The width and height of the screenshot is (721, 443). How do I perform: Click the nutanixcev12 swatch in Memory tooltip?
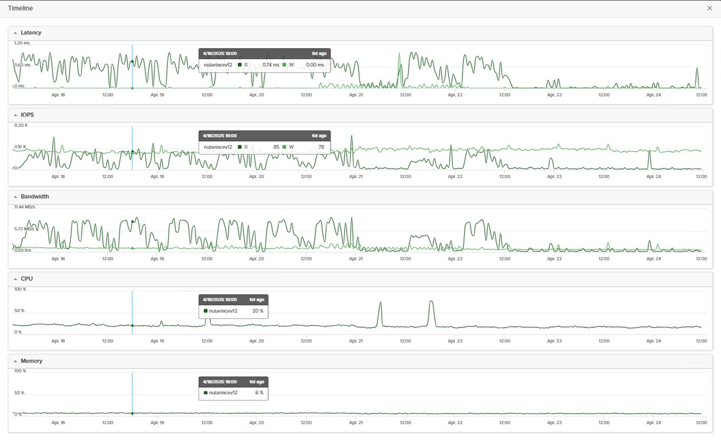(x=206, y=393)
